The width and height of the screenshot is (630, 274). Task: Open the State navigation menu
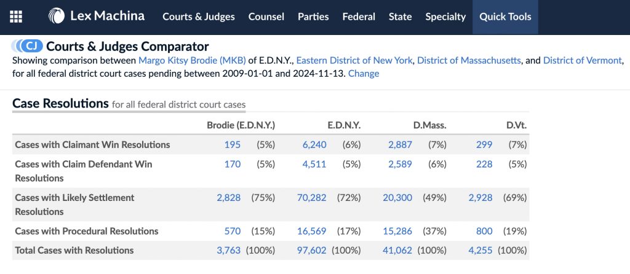[400, 17]
